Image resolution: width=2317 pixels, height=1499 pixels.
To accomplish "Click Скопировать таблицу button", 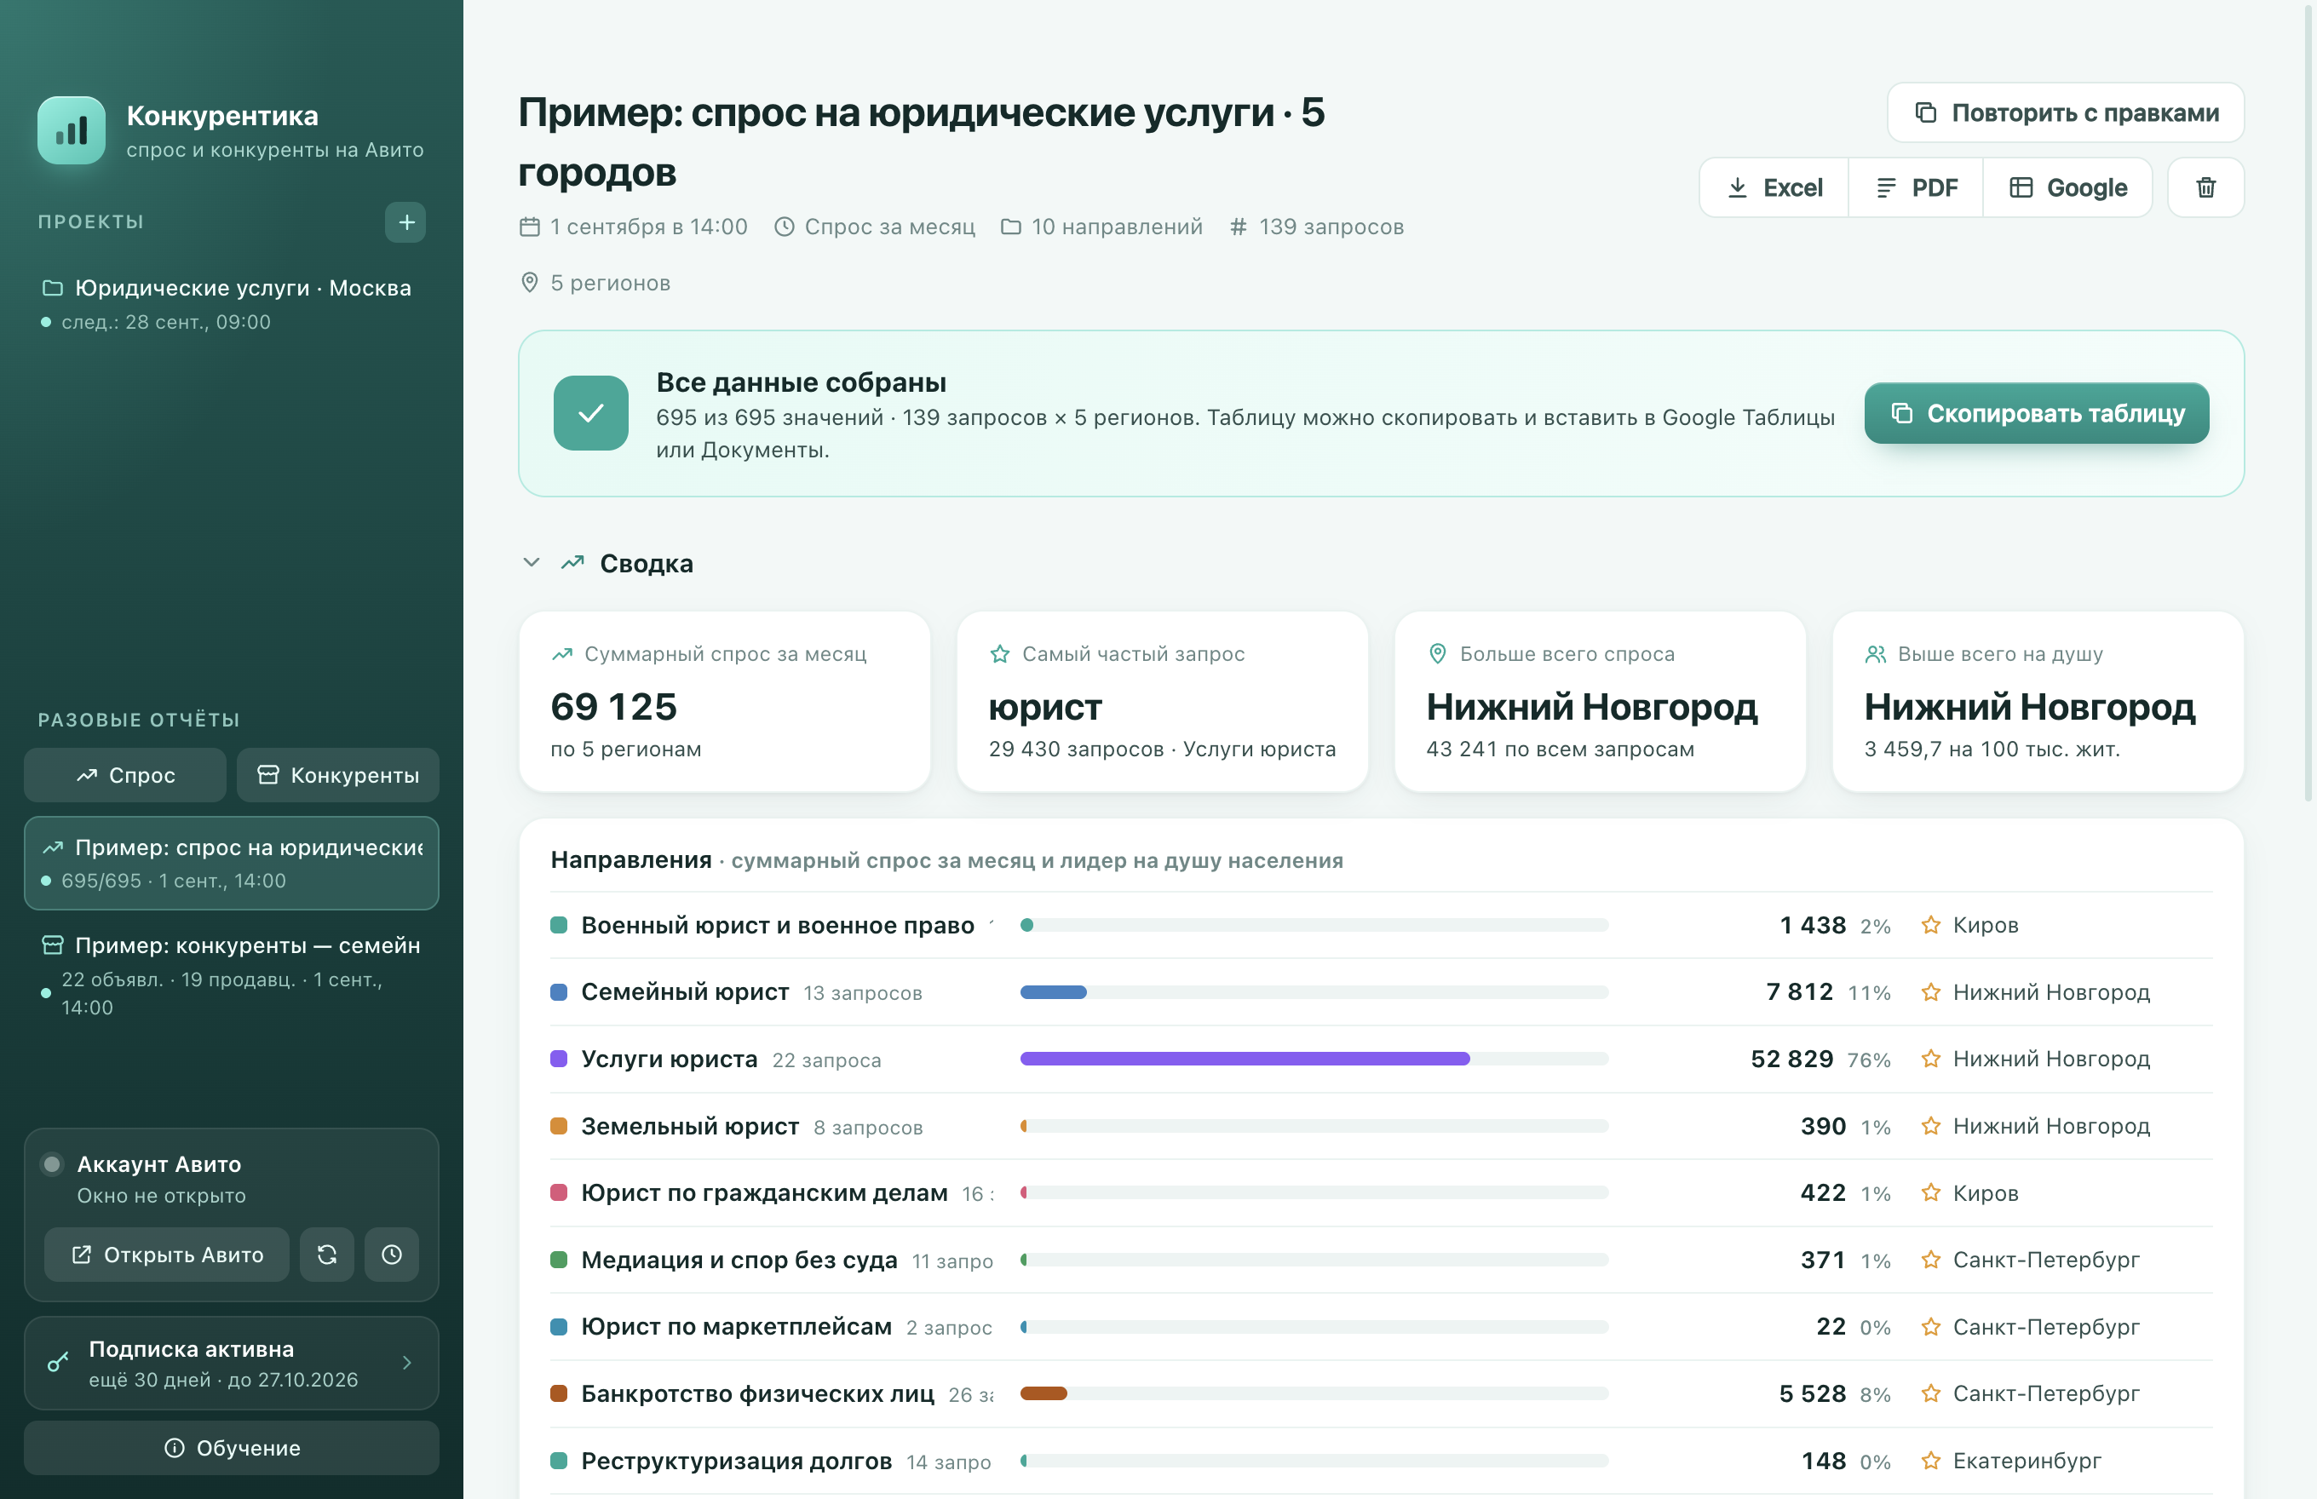I will [x=2037, y=414].
